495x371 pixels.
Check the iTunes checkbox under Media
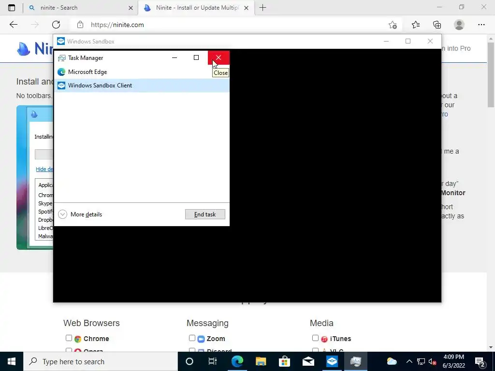315,338
